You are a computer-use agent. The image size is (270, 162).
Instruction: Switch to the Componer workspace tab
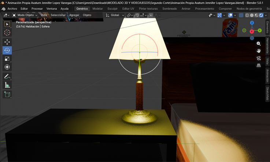[225, 8]
